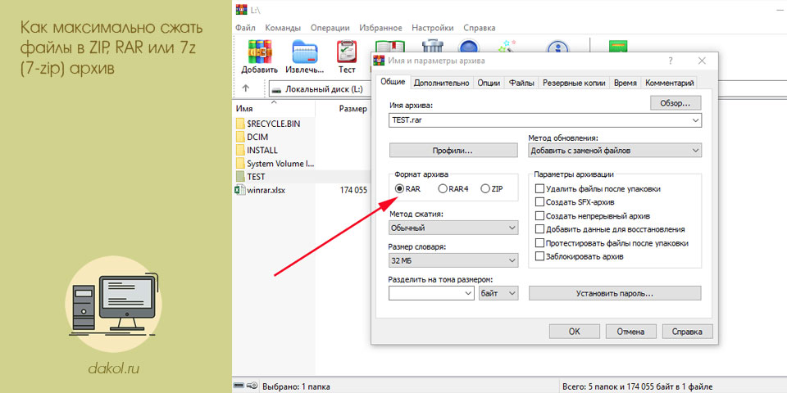
Task: Click the 174 055 size value
Action: (353, 190)
